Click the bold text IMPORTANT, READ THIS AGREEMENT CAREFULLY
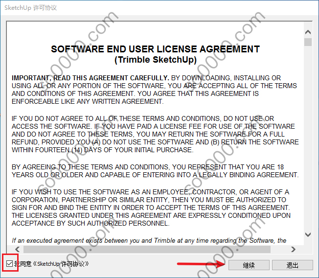319x278 pixels. coord(91,78)
